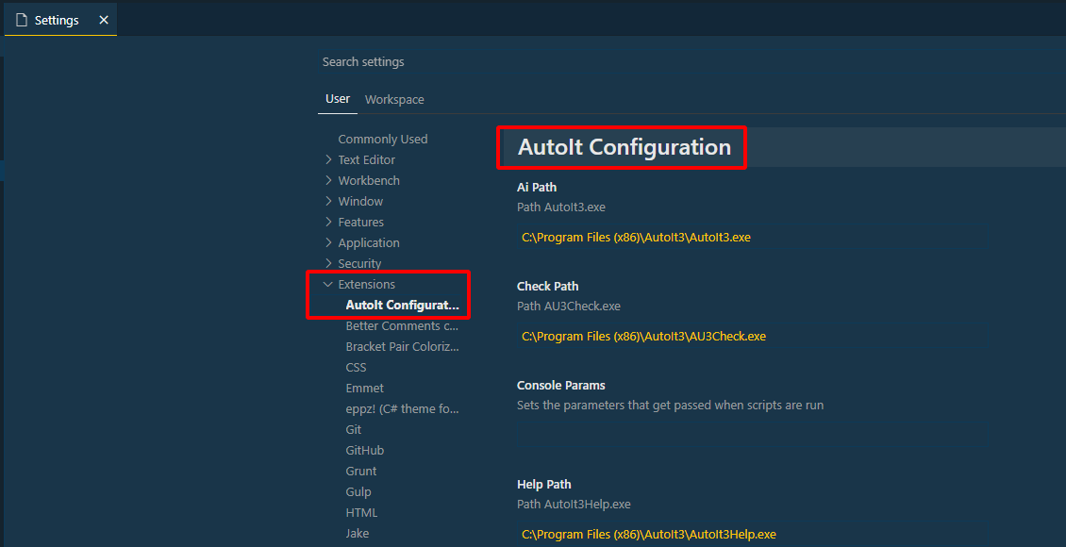Edit the Ai Path AutoIt3.exe field
The height and width of the screenshot is (547, 1066).
[x=751, y=237]
